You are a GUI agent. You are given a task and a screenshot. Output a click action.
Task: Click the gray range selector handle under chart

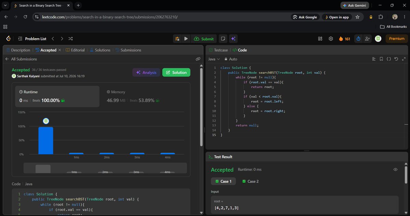coord(43,169)
